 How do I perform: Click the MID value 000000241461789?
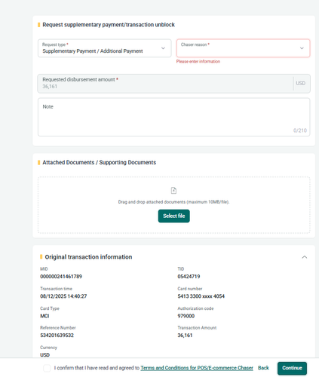point(61,277)
